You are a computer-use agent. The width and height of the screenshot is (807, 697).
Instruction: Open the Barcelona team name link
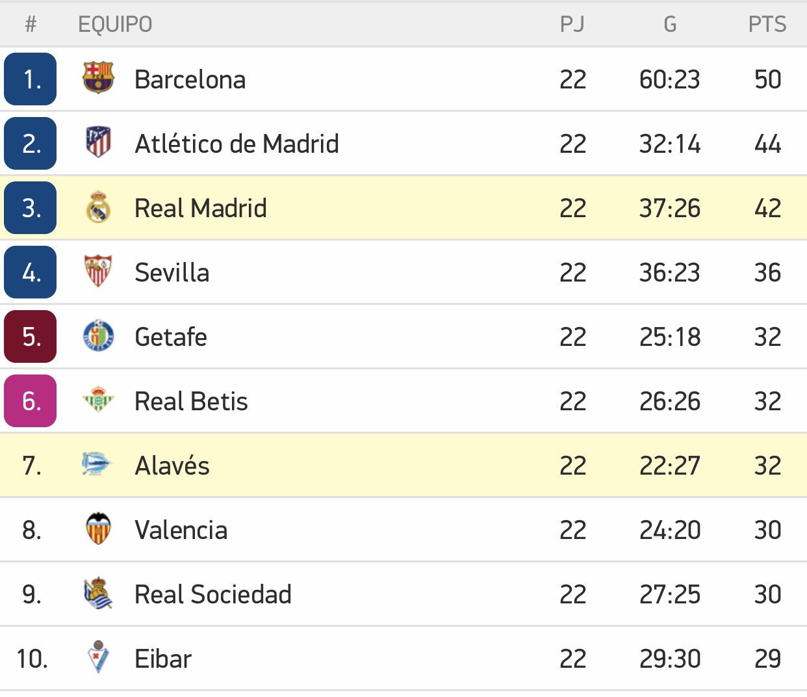(x=190, y=79)
